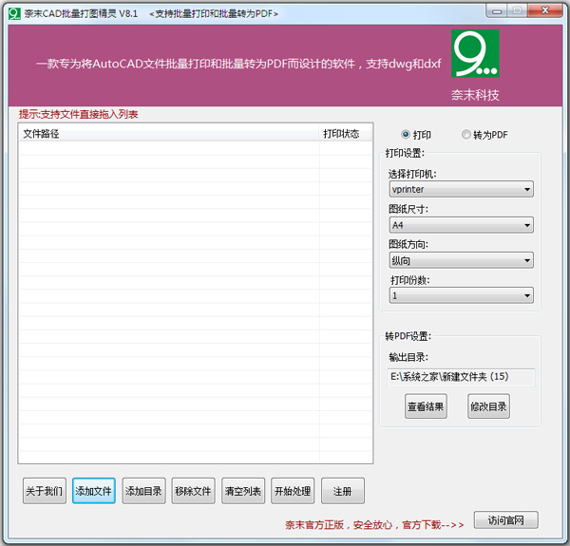Click the 关于我们 button
Image resolution: width=570 pixels, height=546 pixels.
(45, 491)
